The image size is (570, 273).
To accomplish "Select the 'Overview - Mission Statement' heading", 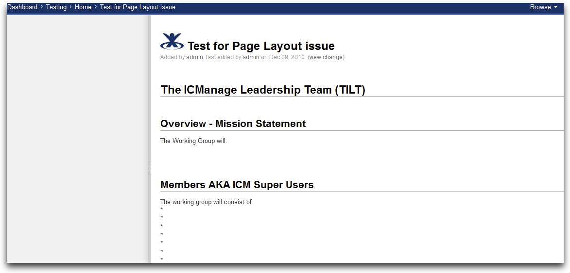I will click(233, 124).
